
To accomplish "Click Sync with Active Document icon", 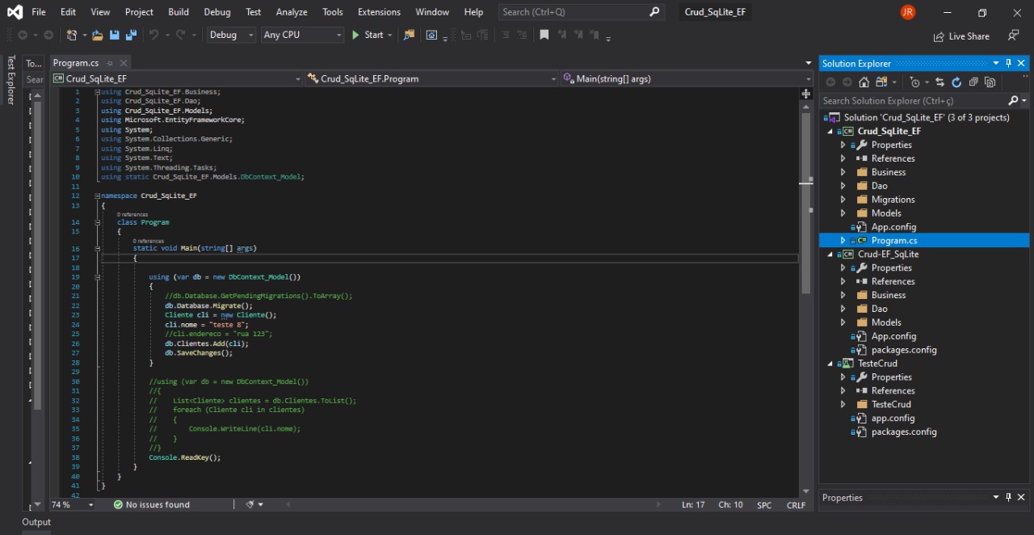I will [x=939, y=82].
